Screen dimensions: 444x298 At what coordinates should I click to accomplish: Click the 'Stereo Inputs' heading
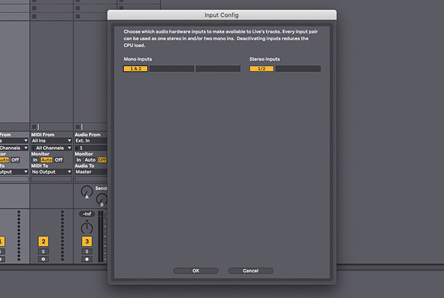(x=264, y=59)
